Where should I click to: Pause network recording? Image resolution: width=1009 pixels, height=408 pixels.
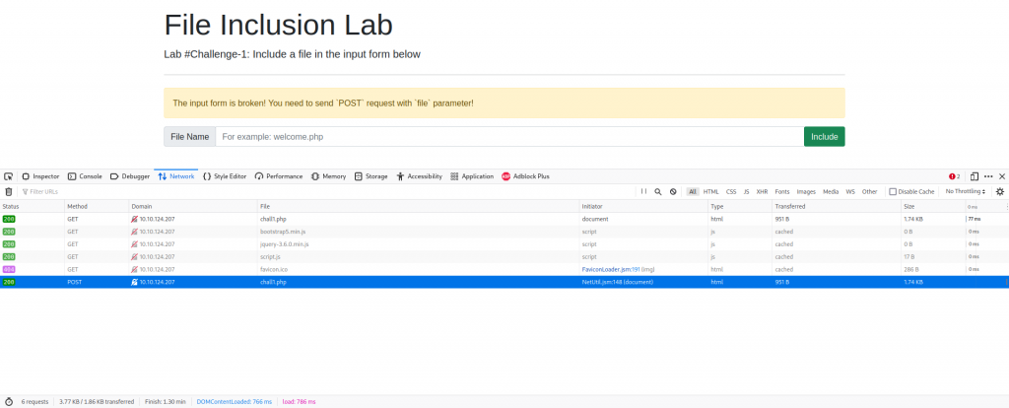pos(643,191)
